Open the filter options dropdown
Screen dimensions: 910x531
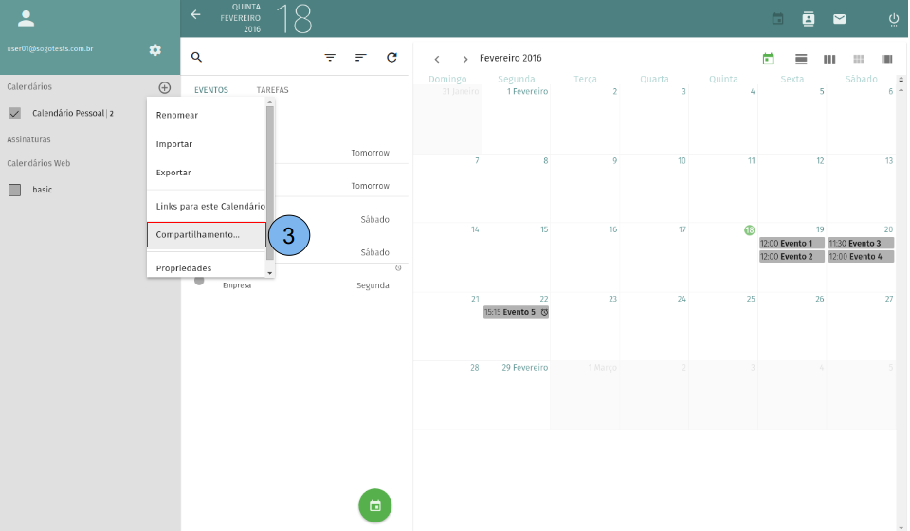(x=330, y=58)
